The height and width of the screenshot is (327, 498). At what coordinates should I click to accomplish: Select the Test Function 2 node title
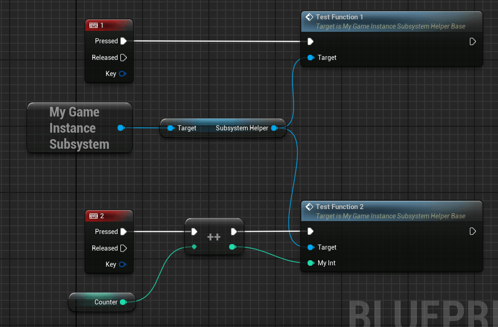coord(339,207)
